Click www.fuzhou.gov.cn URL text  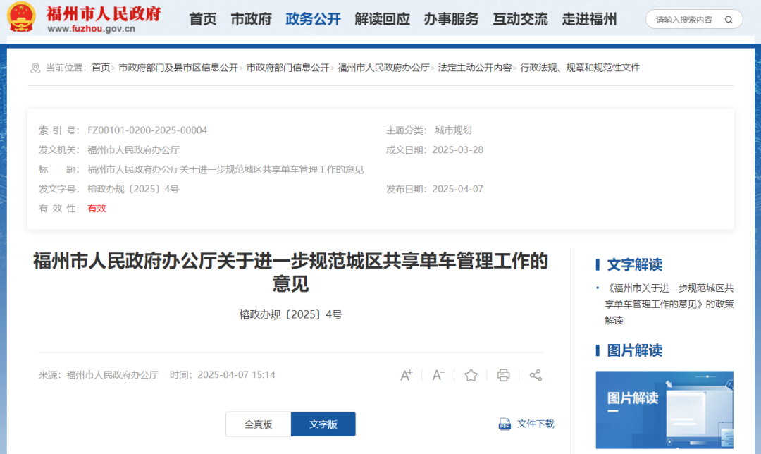point(91,29)
